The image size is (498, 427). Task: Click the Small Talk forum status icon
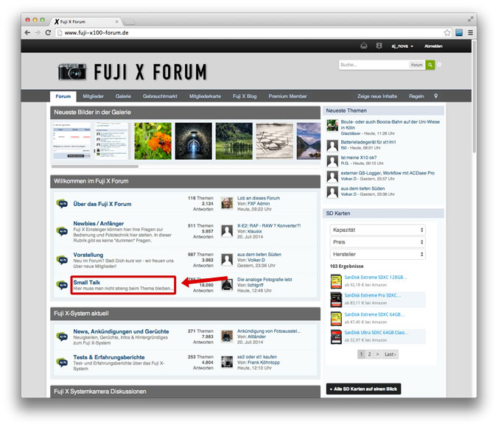click(x=62, y=286)
